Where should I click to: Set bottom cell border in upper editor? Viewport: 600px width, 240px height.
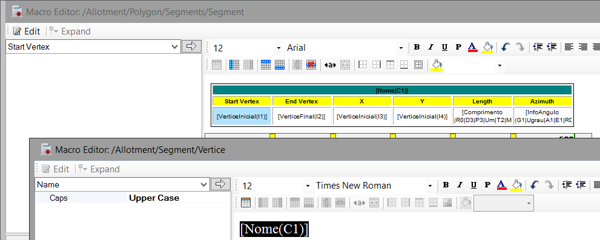point(404,65)
